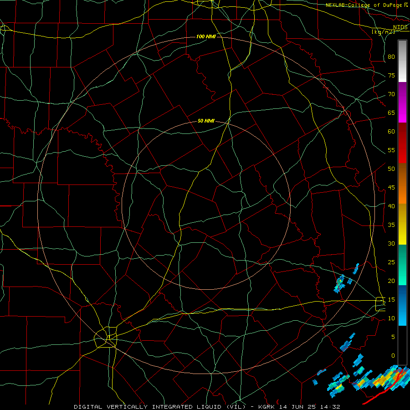Select the 70 value on the legend

click(391, 94)
